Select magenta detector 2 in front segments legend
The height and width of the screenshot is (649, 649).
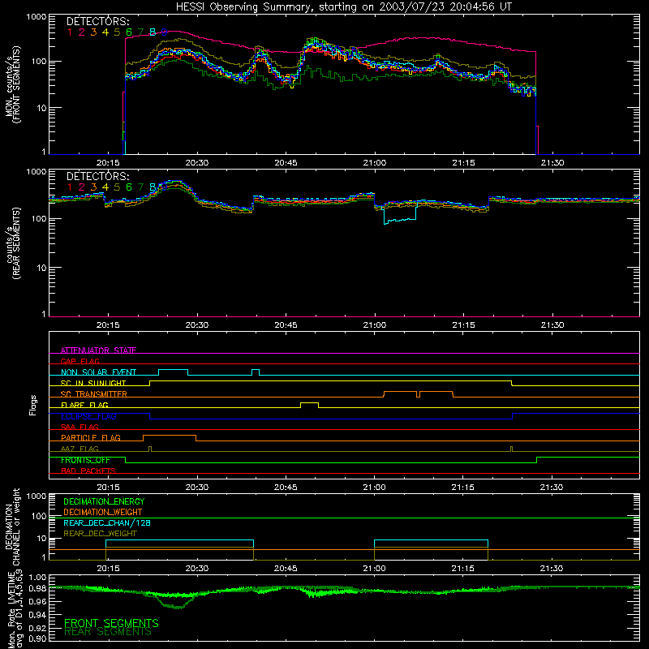coord(82,32)
